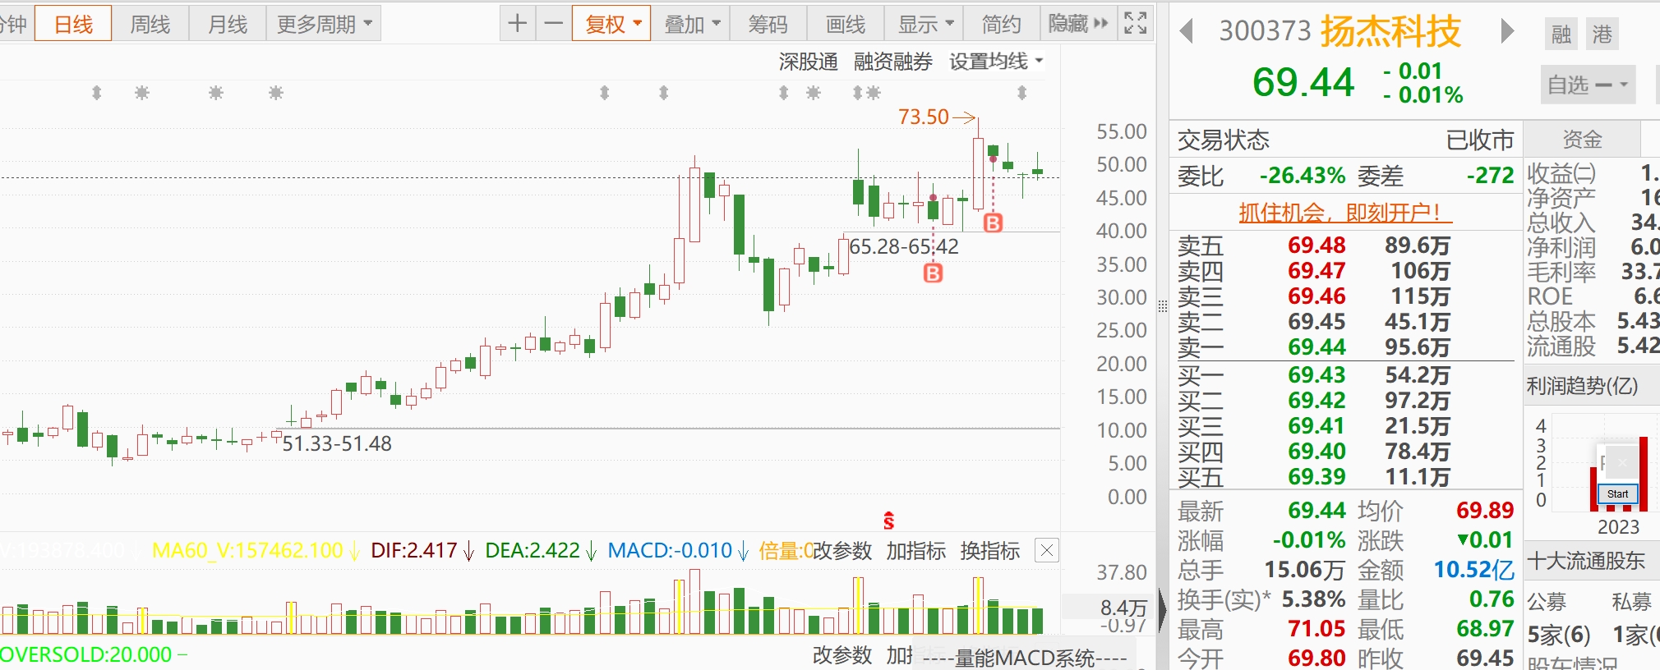Click 融资融券 tag link

tap(892, 62)
